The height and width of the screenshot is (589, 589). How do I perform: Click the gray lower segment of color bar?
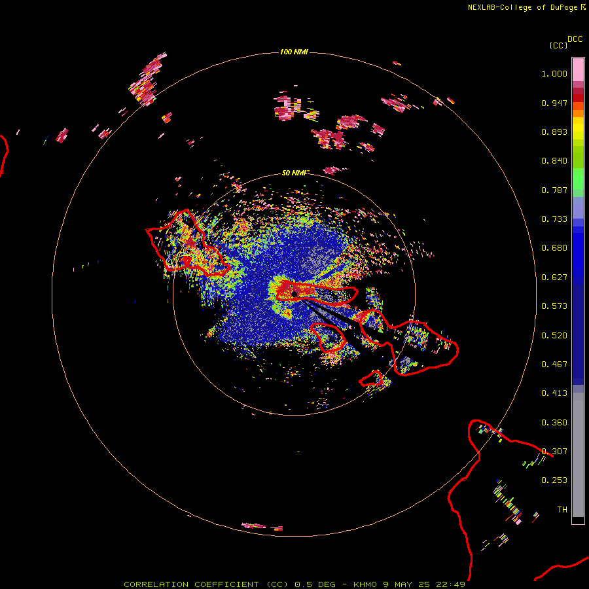click(578, 455)
